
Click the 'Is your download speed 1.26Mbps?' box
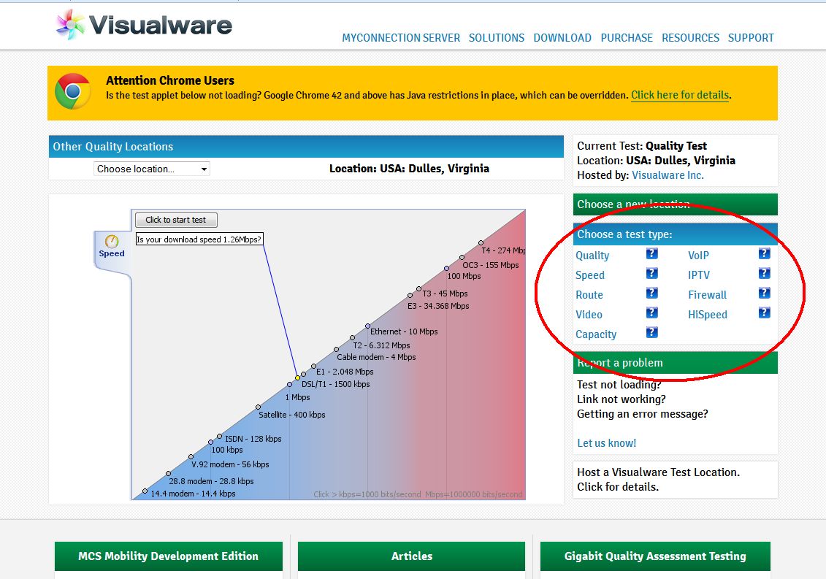[199, 239]
